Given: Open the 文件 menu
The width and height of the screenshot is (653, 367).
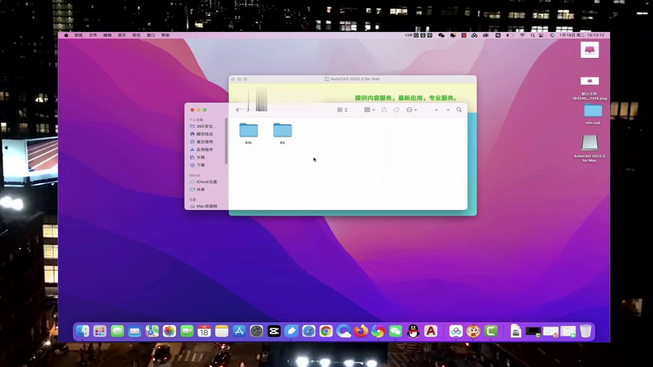Looking at the screenshot, I should [93, 35].
